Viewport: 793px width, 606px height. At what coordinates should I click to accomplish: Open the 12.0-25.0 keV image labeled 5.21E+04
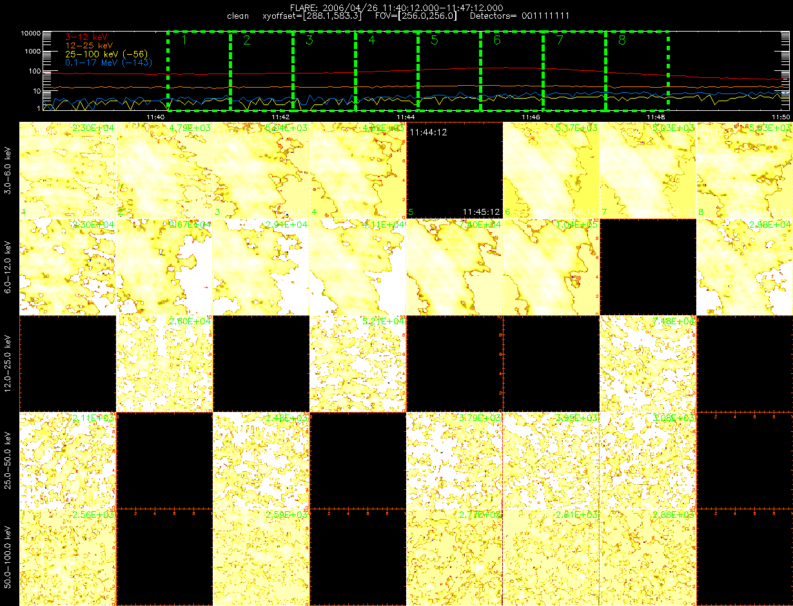click(358, 364)
